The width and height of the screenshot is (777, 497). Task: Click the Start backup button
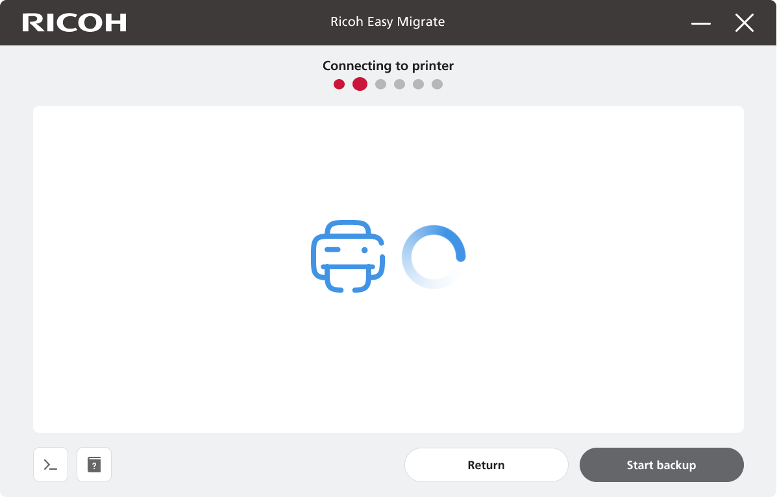(x=661, y=465)
